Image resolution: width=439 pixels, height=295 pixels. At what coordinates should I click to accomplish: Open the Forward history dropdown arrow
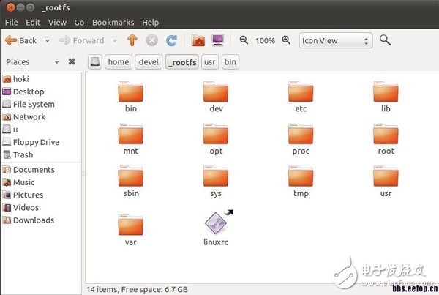tap(115, 41)
